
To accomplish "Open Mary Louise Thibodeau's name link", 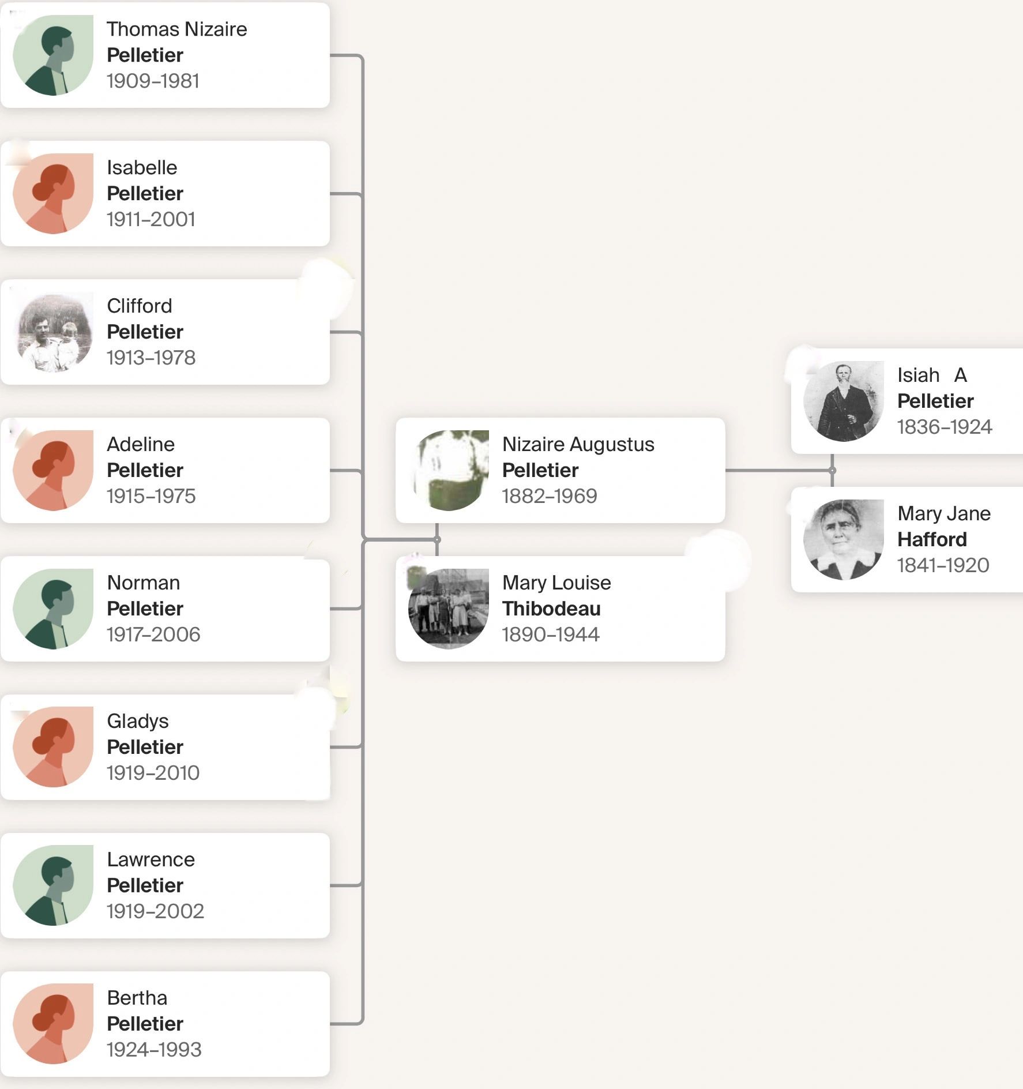I will click(x=556, y=595).
